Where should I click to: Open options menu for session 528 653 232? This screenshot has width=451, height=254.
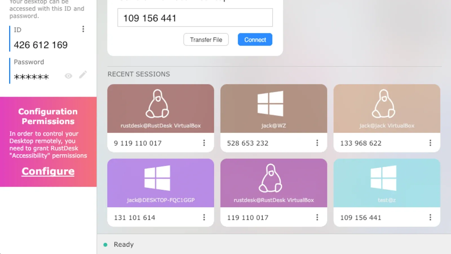pyautogui.click(x=317, y=143)
